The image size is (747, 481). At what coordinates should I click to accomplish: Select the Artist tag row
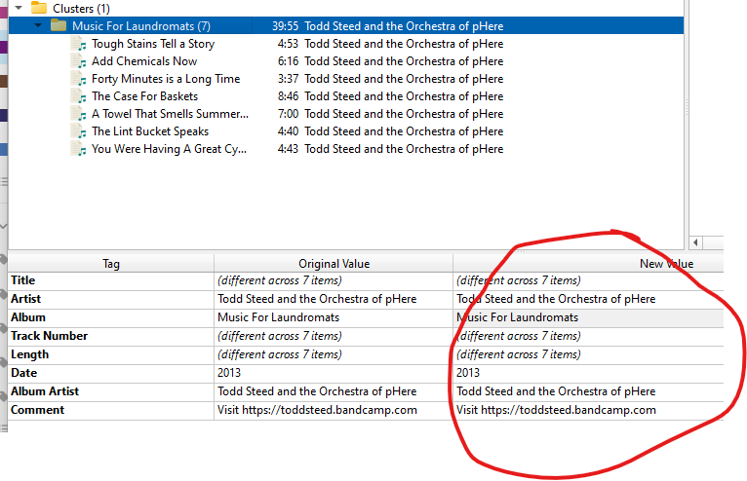coord(366,299)
